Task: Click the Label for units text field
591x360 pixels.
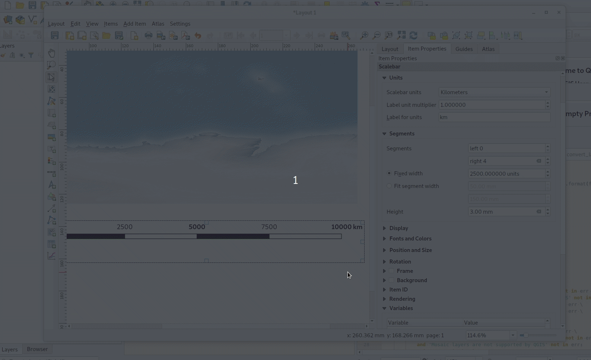Action: (494, 117)
